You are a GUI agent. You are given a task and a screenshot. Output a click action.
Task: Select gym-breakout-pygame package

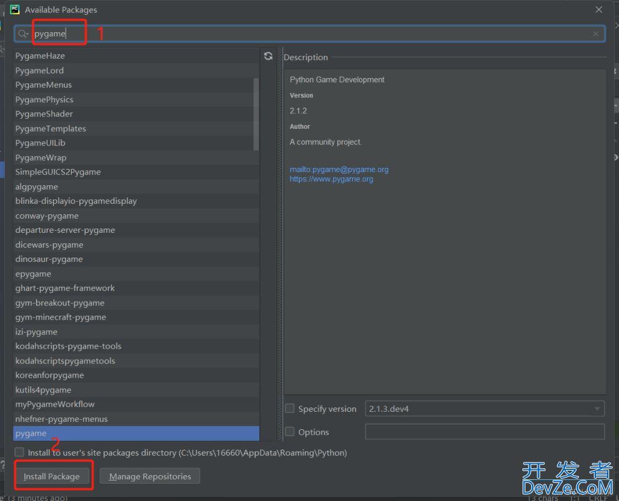136,302
